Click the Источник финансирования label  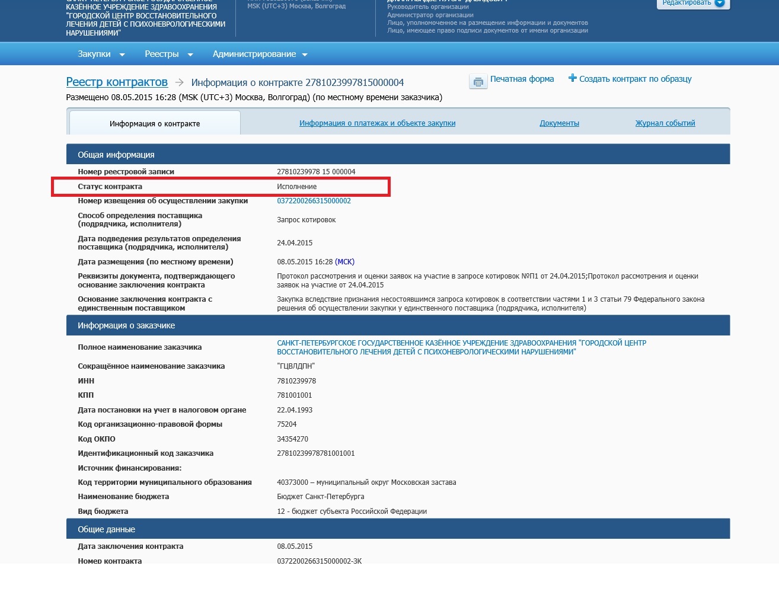coord(129,468)
